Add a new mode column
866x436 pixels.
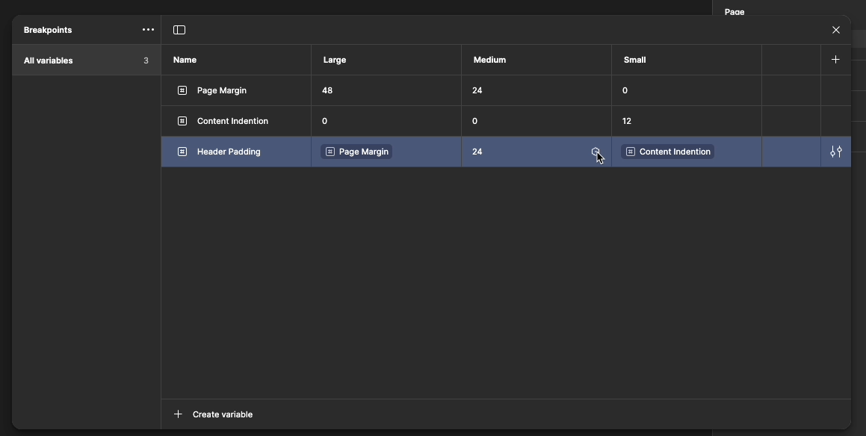(x=835, y=60)
